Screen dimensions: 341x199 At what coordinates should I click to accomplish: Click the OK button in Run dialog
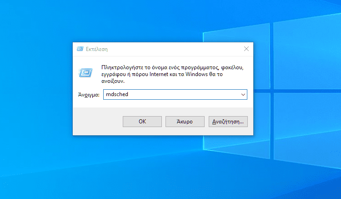142,122
